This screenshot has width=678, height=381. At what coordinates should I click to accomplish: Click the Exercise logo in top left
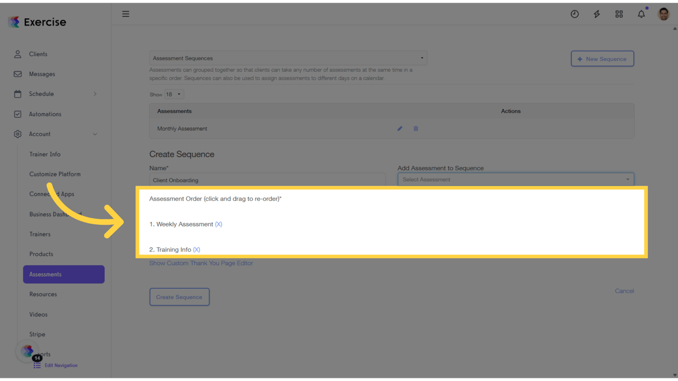point(36,21)
